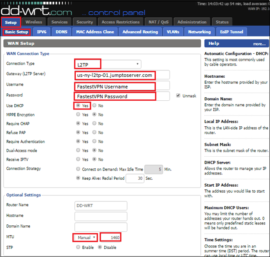Open the Connection Type dropdown
The height and width of the screenshot is (257, 270).
(x=108, y=64)
